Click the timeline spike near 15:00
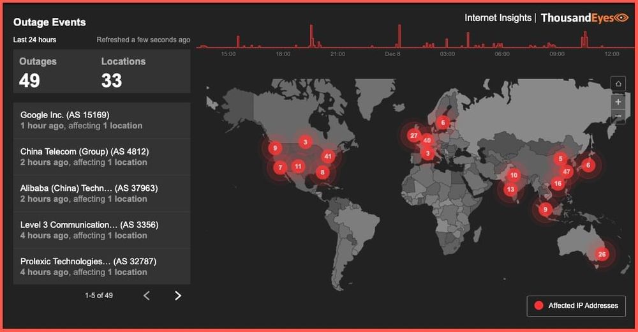638x332 pixels. [x=238, y=42]
